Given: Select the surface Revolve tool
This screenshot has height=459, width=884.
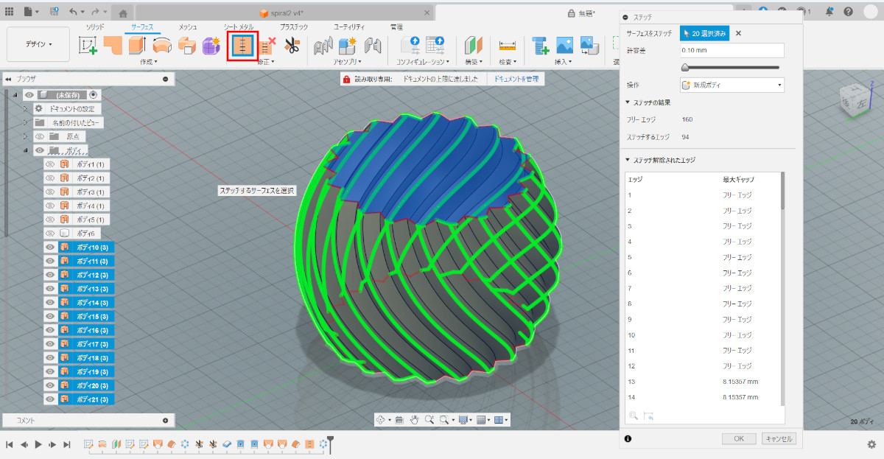Looking at the screenshot, I should [162, 46].
